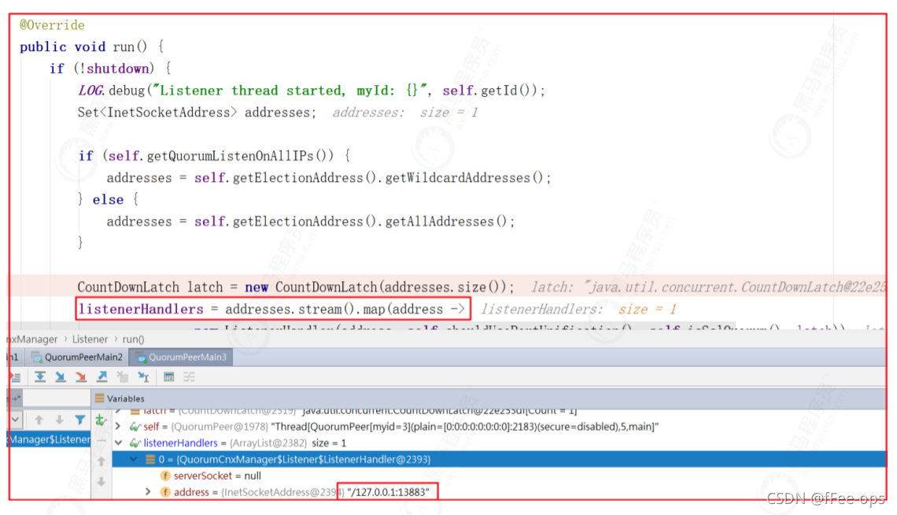Screen dimensions: 897x515
Task: Click the watch glasses icon beside self
Action: 135,426
